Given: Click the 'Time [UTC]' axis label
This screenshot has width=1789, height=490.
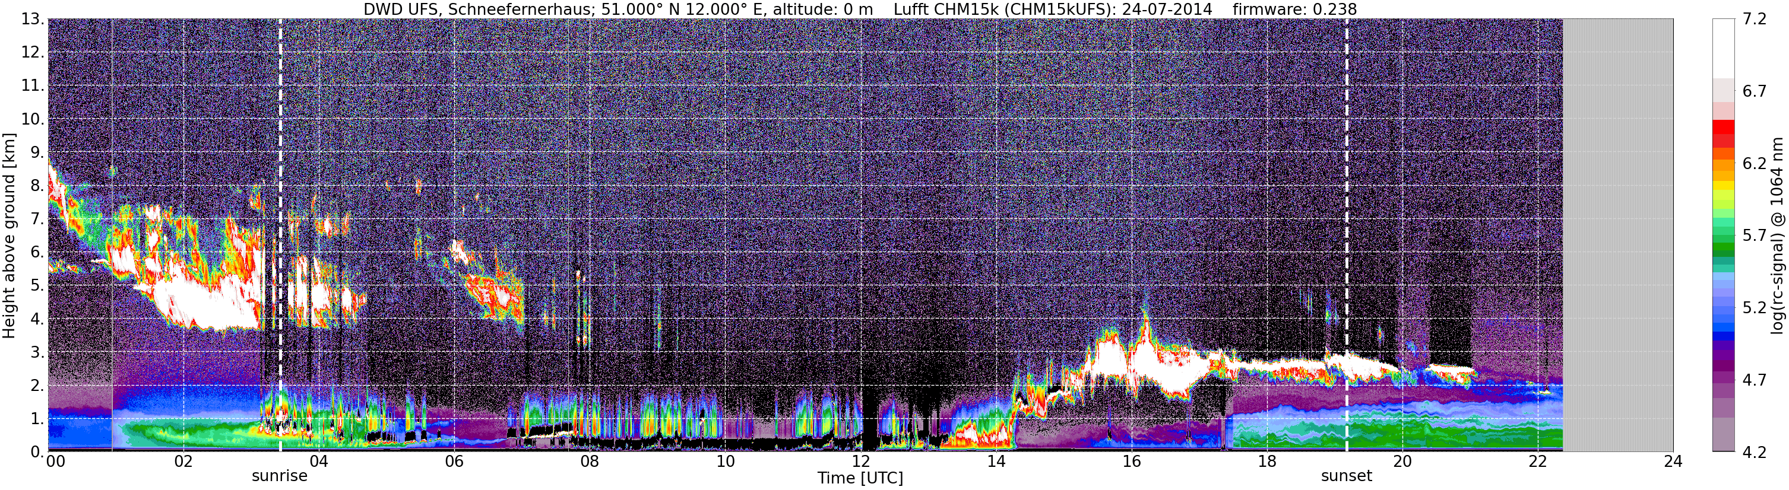Looking at the screenshot, I should [860, 478].
